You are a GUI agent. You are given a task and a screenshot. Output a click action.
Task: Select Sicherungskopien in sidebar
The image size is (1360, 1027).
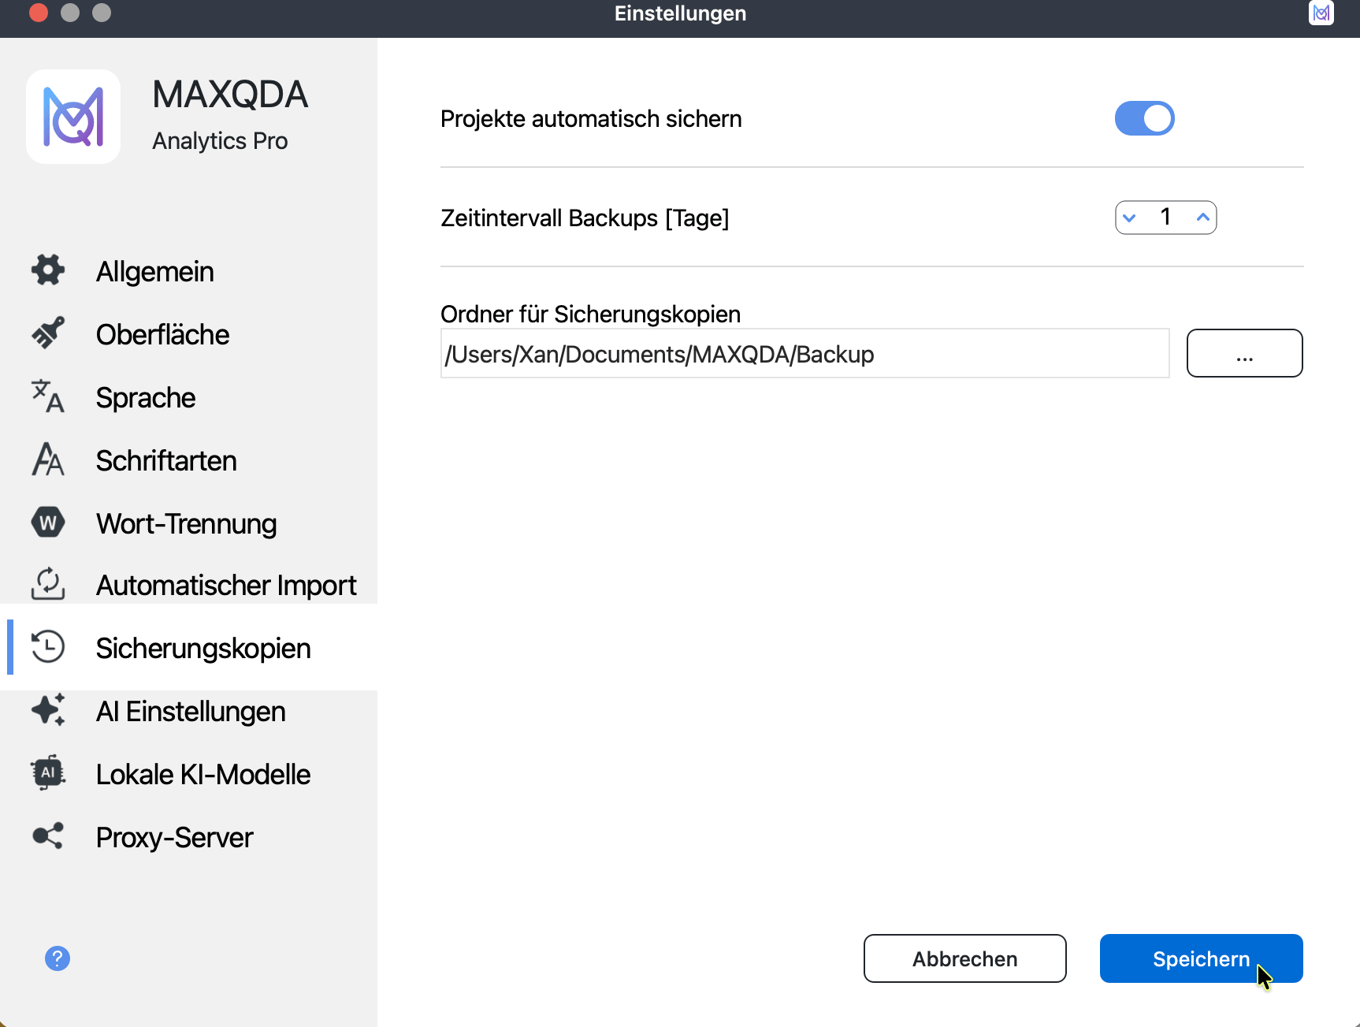pyautogui.click(x=189, y=648)
